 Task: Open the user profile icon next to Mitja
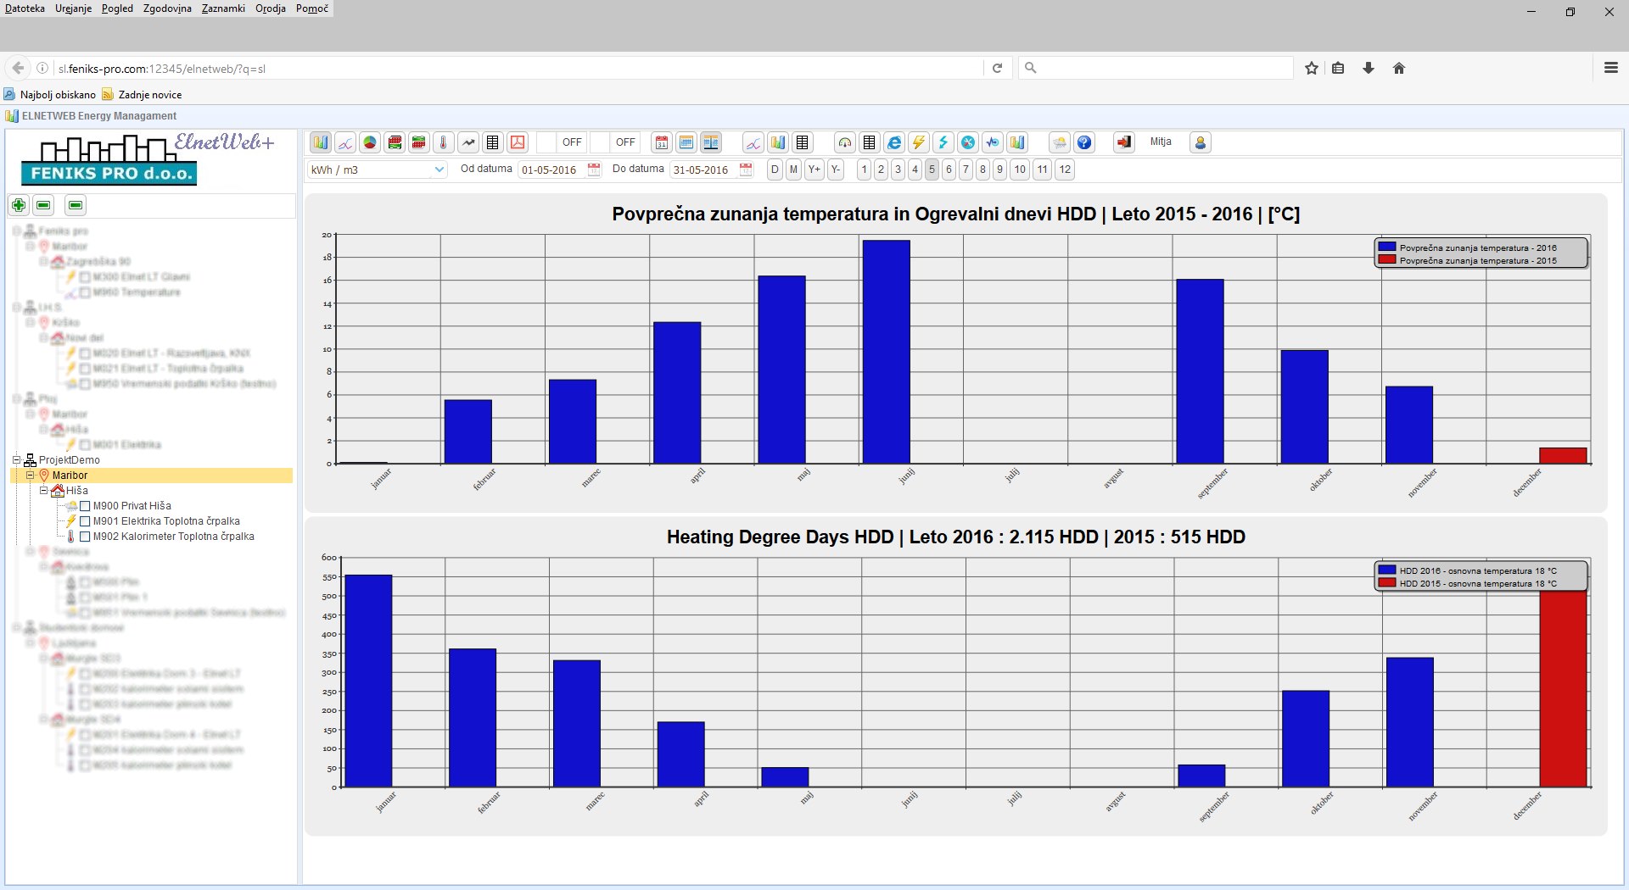tap(1201, 142)
